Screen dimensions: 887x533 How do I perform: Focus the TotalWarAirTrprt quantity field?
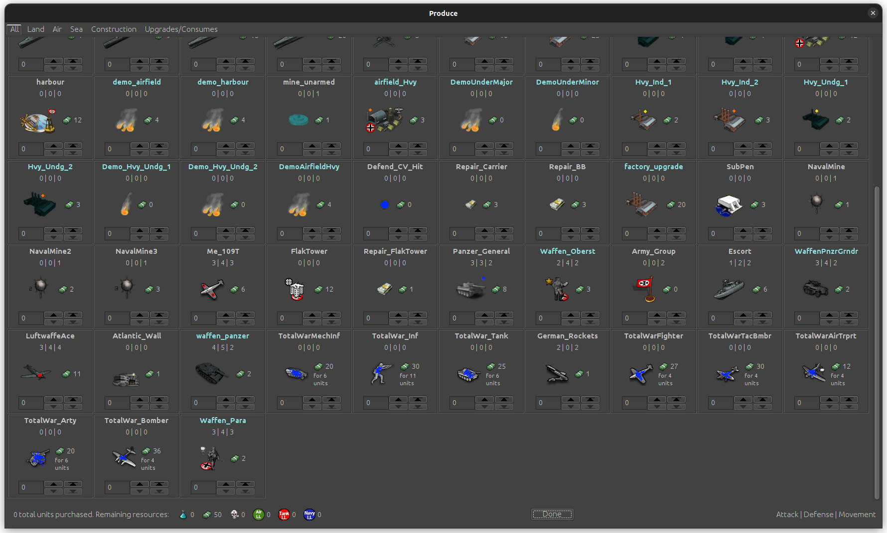coord(807,403)
